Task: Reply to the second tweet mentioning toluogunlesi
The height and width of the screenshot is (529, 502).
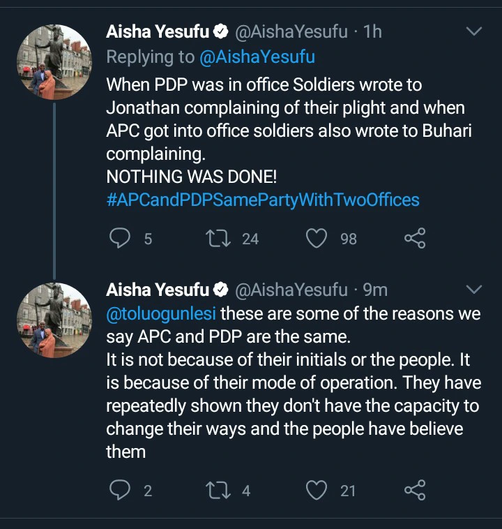Action: [x=121, y=491]
